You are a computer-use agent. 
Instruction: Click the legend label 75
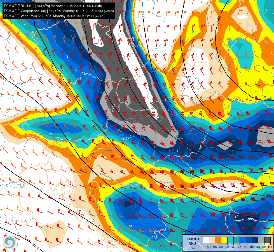click(240, 247)
